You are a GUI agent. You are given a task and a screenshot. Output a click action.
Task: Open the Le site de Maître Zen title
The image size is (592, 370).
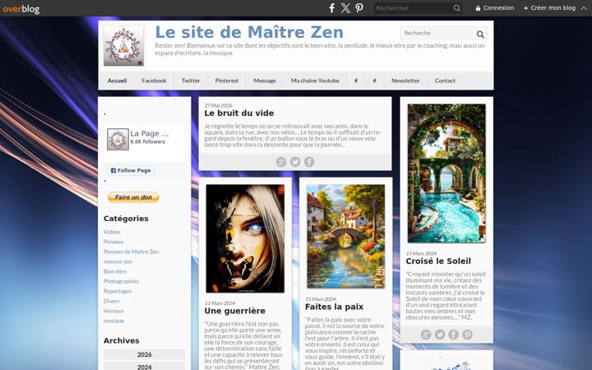(249, 32)
